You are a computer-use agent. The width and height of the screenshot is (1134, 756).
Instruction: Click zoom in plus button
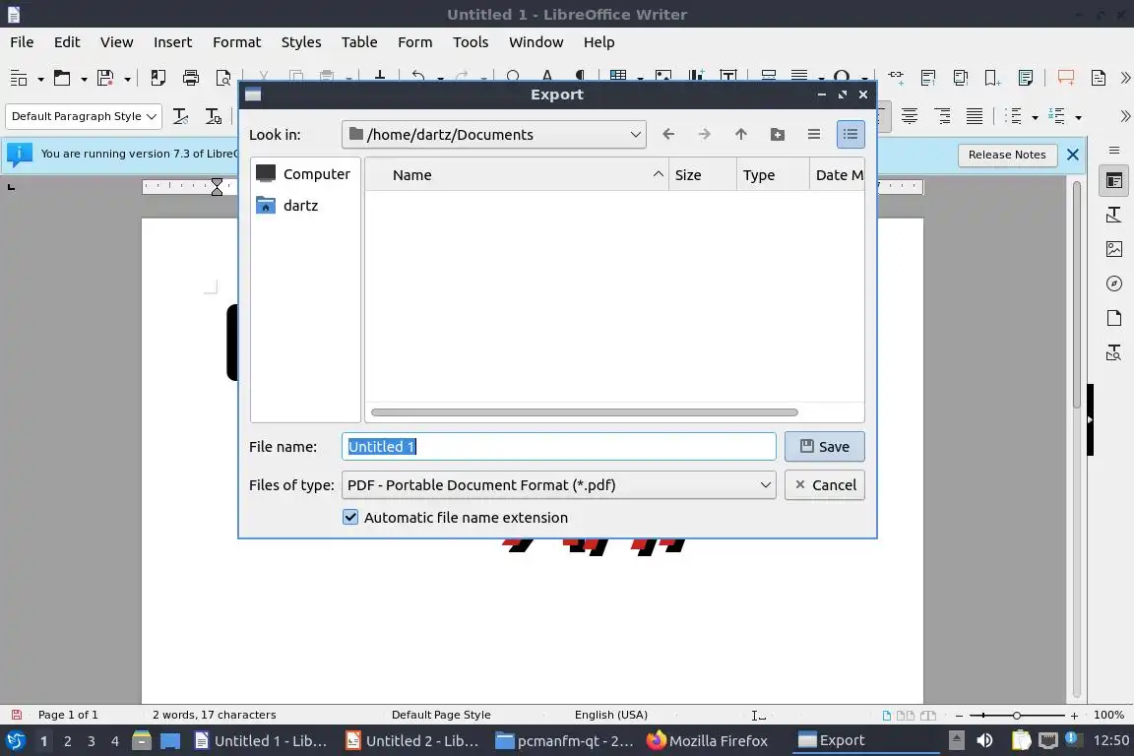(1074, 716)
